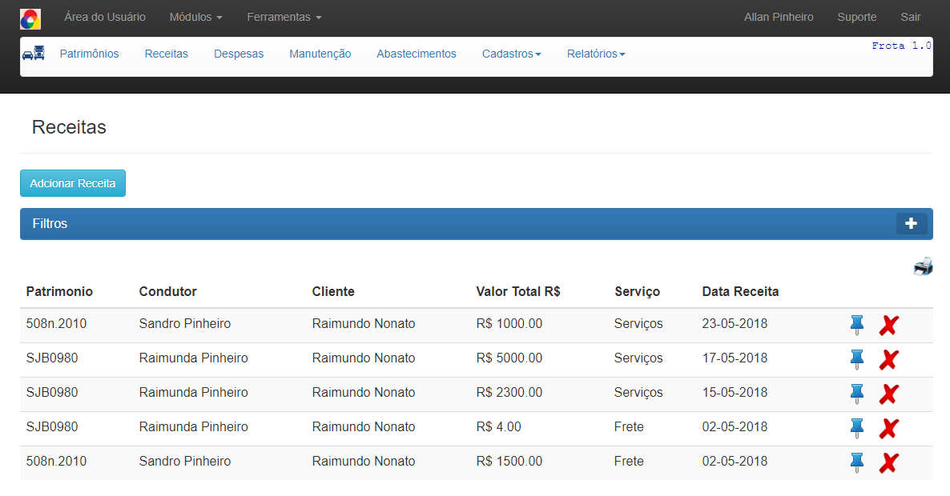The width and height of the screenshot is (950, 496).
Task: Click the pin icon for the R$ 4.00 row
Action: (857, 428)
